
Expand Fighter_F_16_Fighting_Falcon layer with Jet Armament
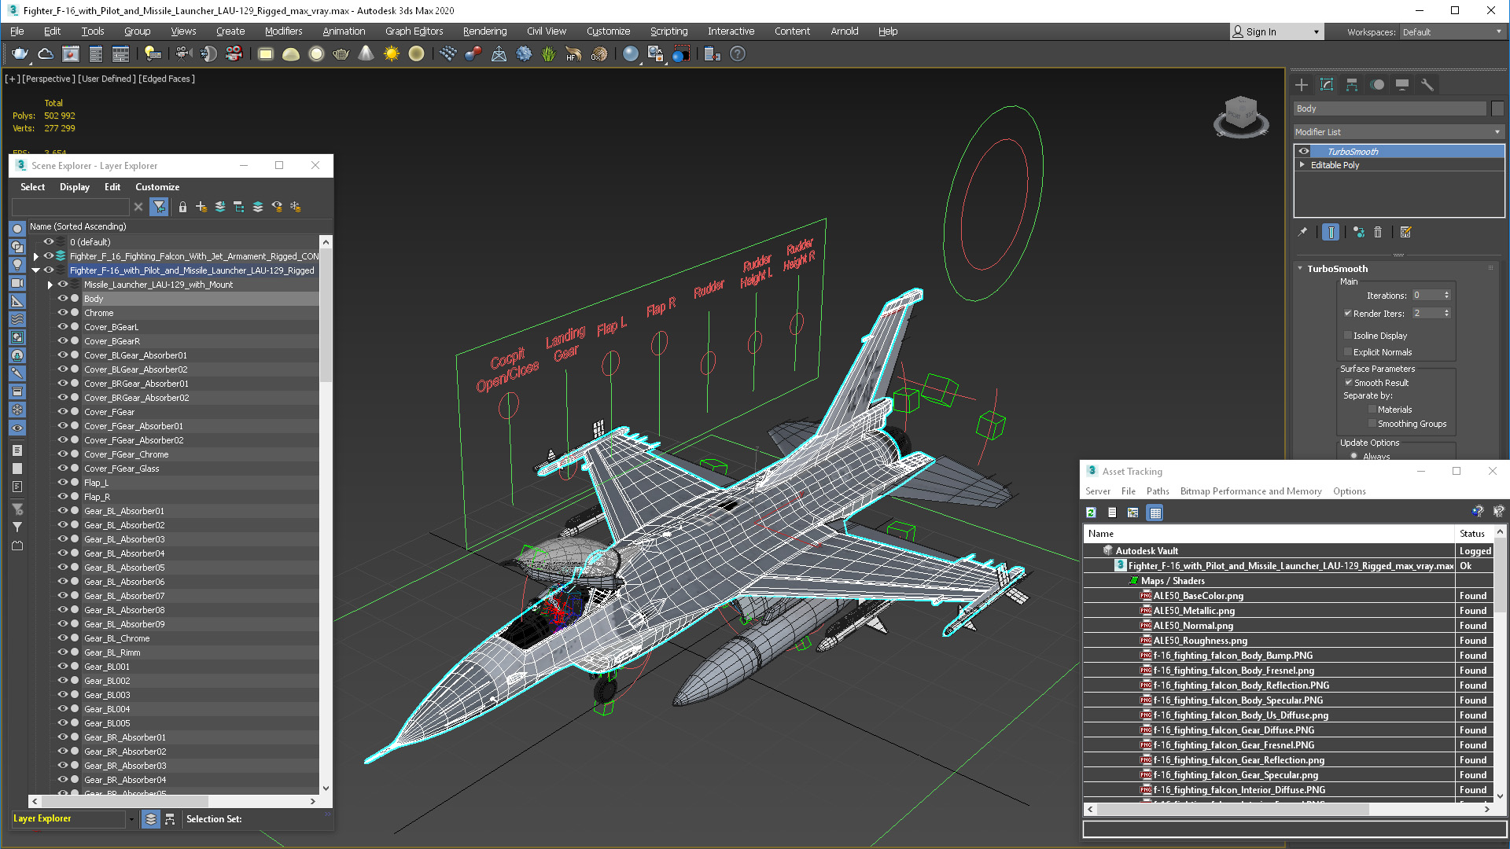tap(36, 256)
